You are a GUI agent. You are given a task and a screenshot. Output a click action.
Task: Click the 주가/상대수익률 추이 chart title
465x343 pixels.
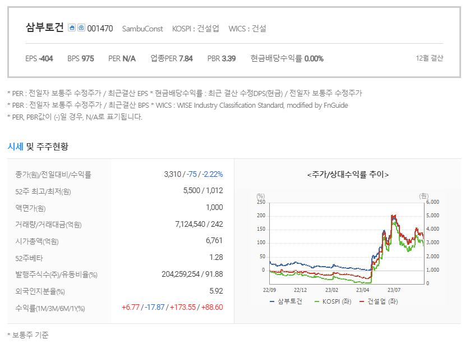[x=348, y=175]
